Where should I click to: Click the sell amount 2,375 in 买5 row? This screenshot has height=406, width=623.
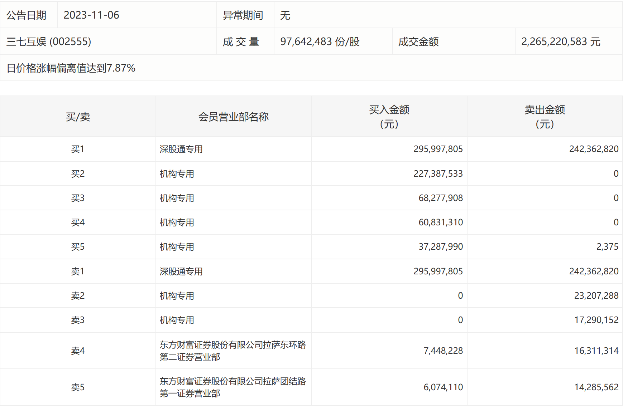coord(607,246)
